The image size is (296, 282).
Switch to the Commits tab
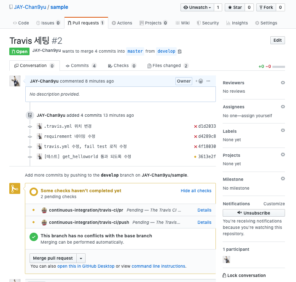pos(81,66)
